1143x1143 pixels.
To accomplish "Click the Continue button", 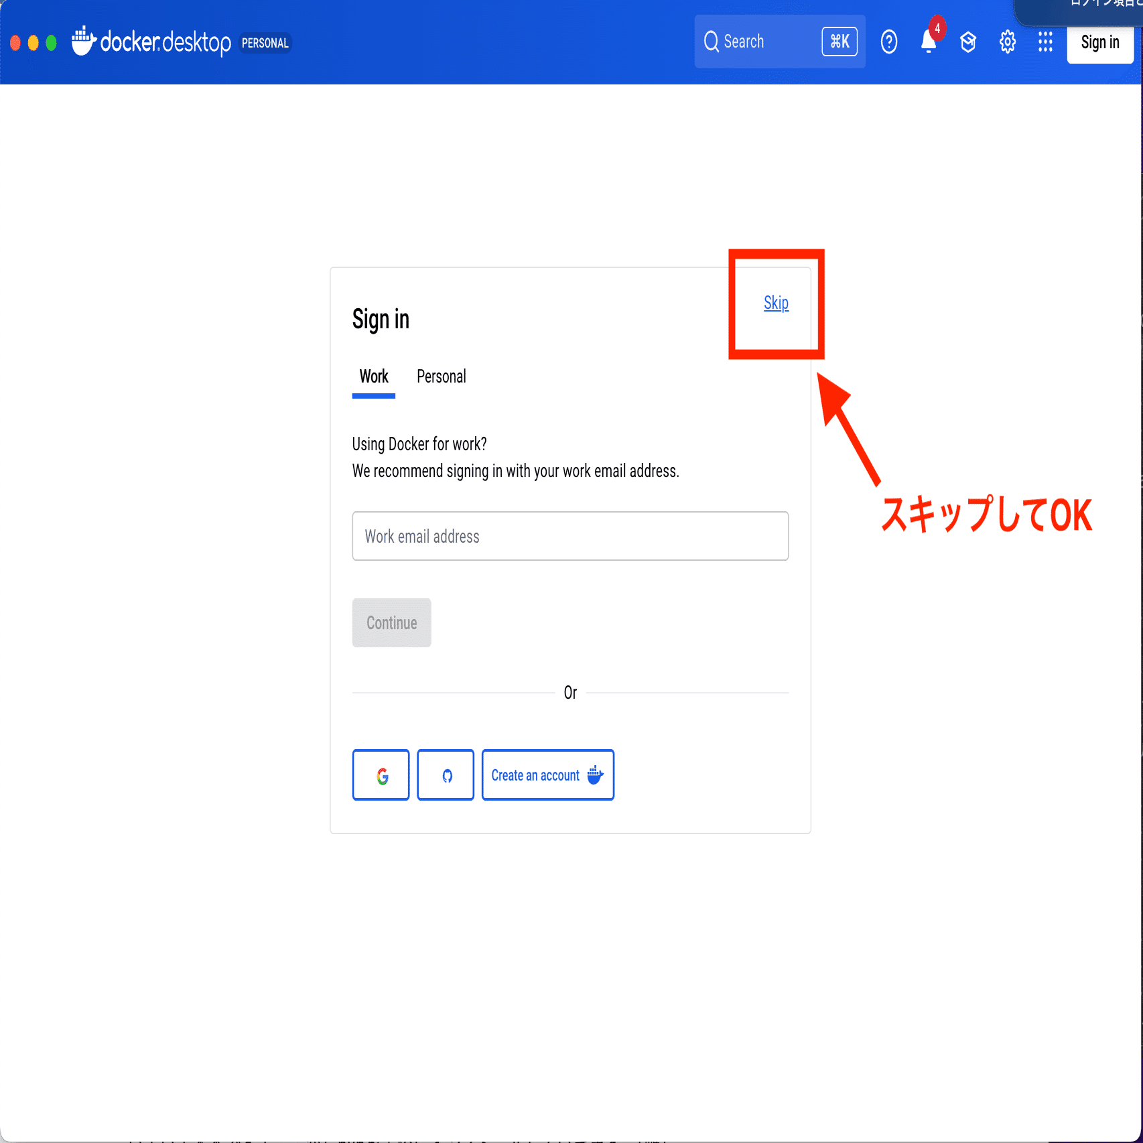I will (x=392, y=623).
